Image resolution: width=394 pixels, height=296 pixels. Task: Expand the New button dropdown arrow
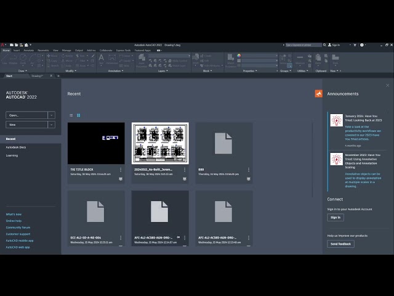click(51, 125)
